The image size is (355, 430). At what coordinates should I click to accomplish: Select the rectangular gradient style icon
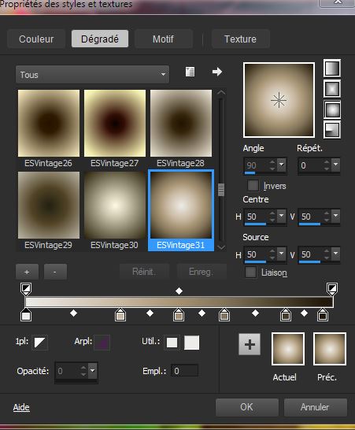(x=332, y=89)
